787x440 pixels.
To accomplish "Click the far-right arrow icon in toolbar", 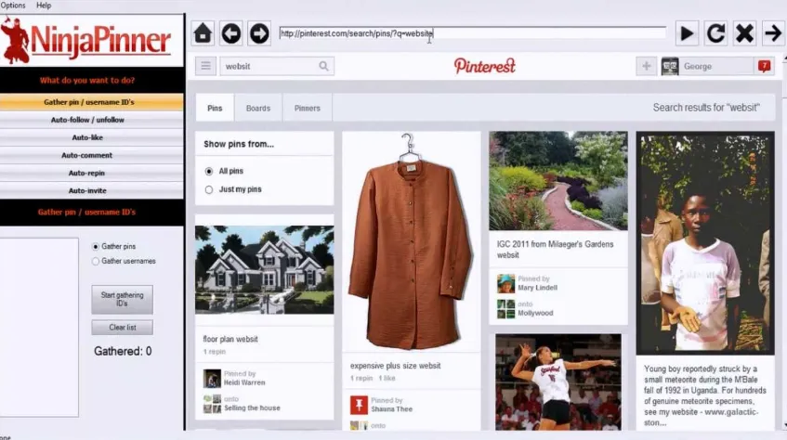I will pos(773,33).
